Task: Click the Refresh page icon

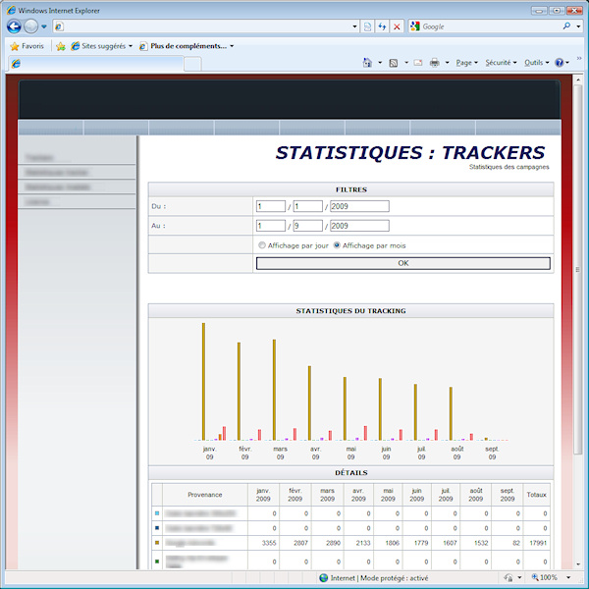Action: (382, 27)
